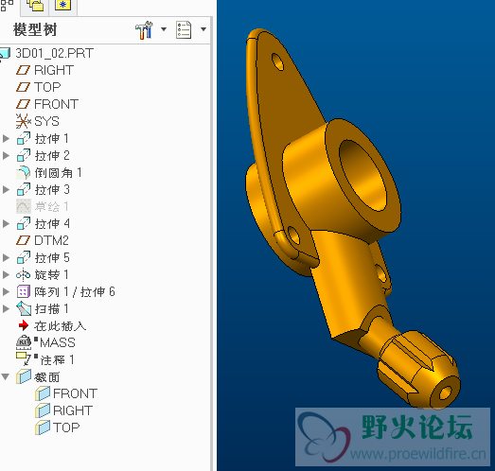Select the 倒圆角 1 label

click(x=59, y=172)
